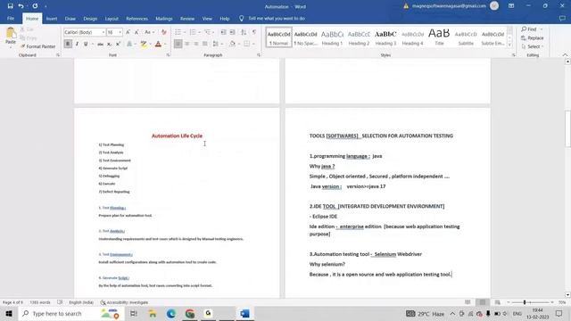The height and width of the screenshot is (321, 571).
Task: Align paragraph text to the right
Action: click(196, 44)
